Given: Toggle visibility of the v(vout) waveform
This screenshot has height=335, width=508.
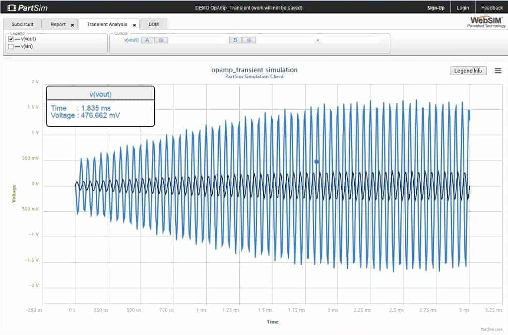Looking at the screenshot, I should pyautogui.click(x=11, y=39).
